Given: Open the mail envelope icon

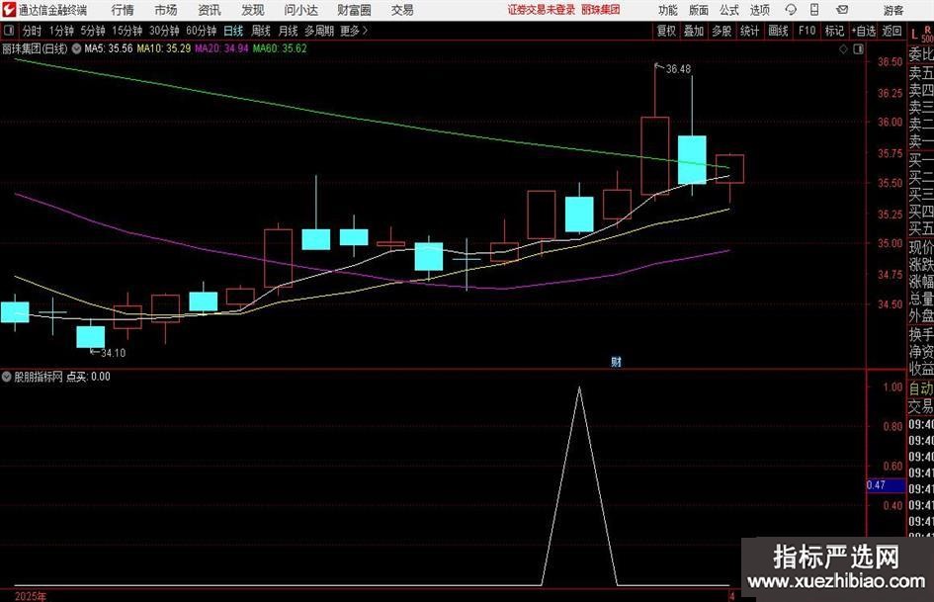Looking at the screenshot, I should point(842,10).
